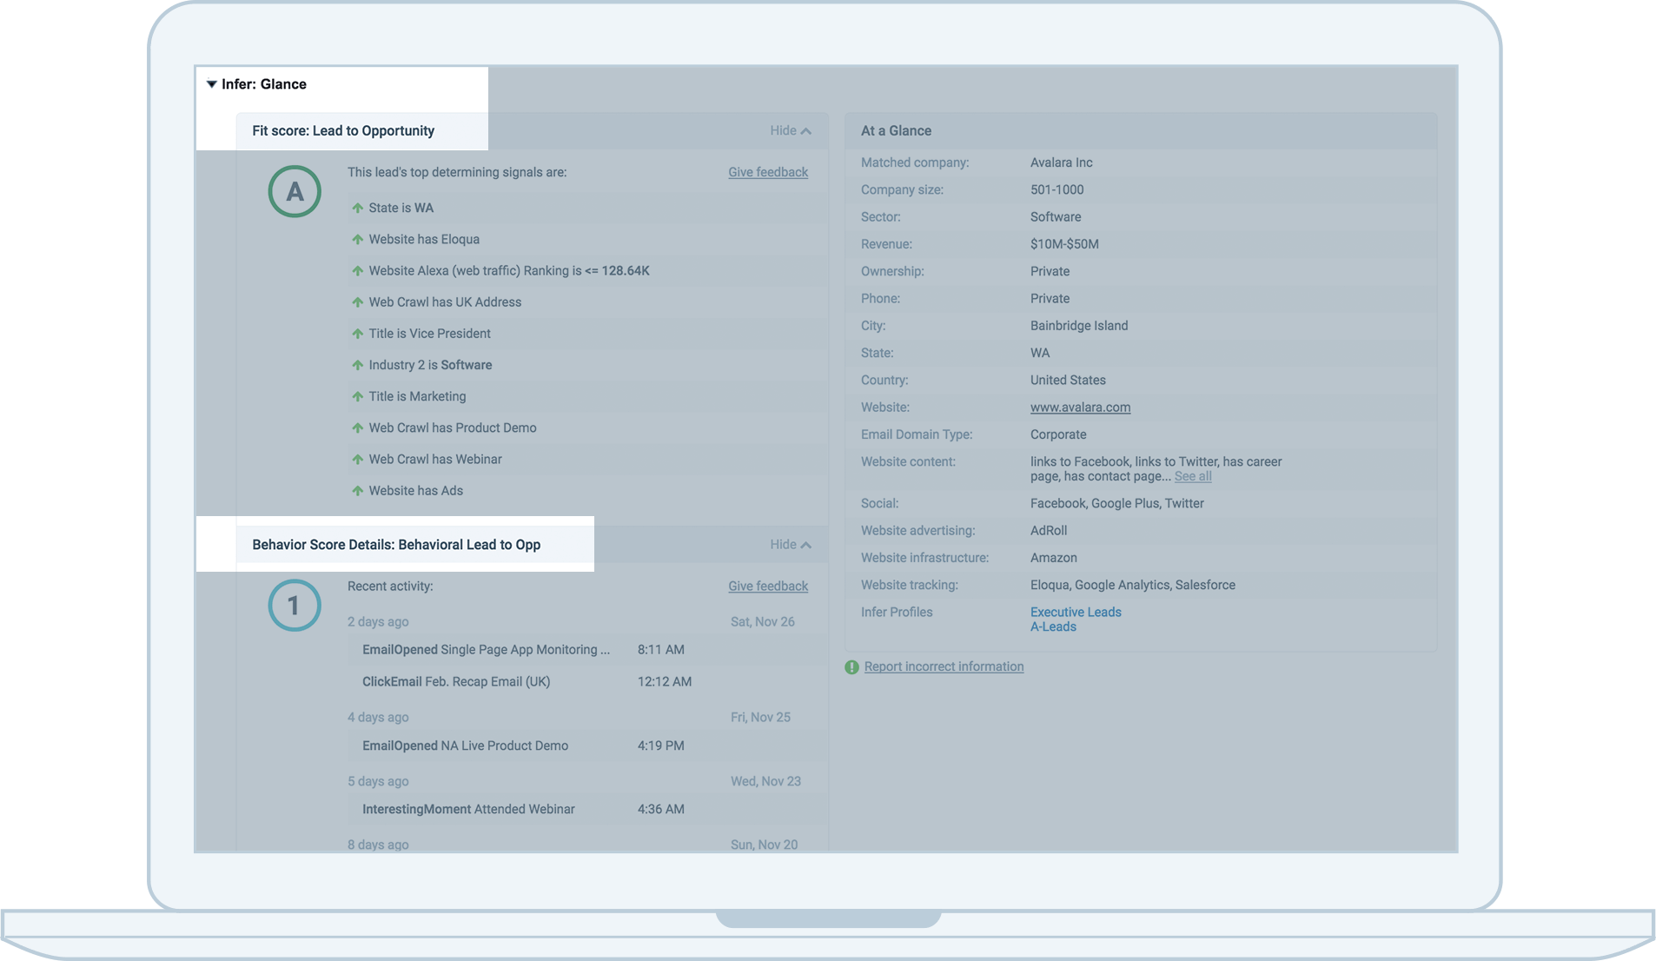Screen dimensions: 1656x961
Task: Select company size value 501-1000
Action: tap(1057, 190)
